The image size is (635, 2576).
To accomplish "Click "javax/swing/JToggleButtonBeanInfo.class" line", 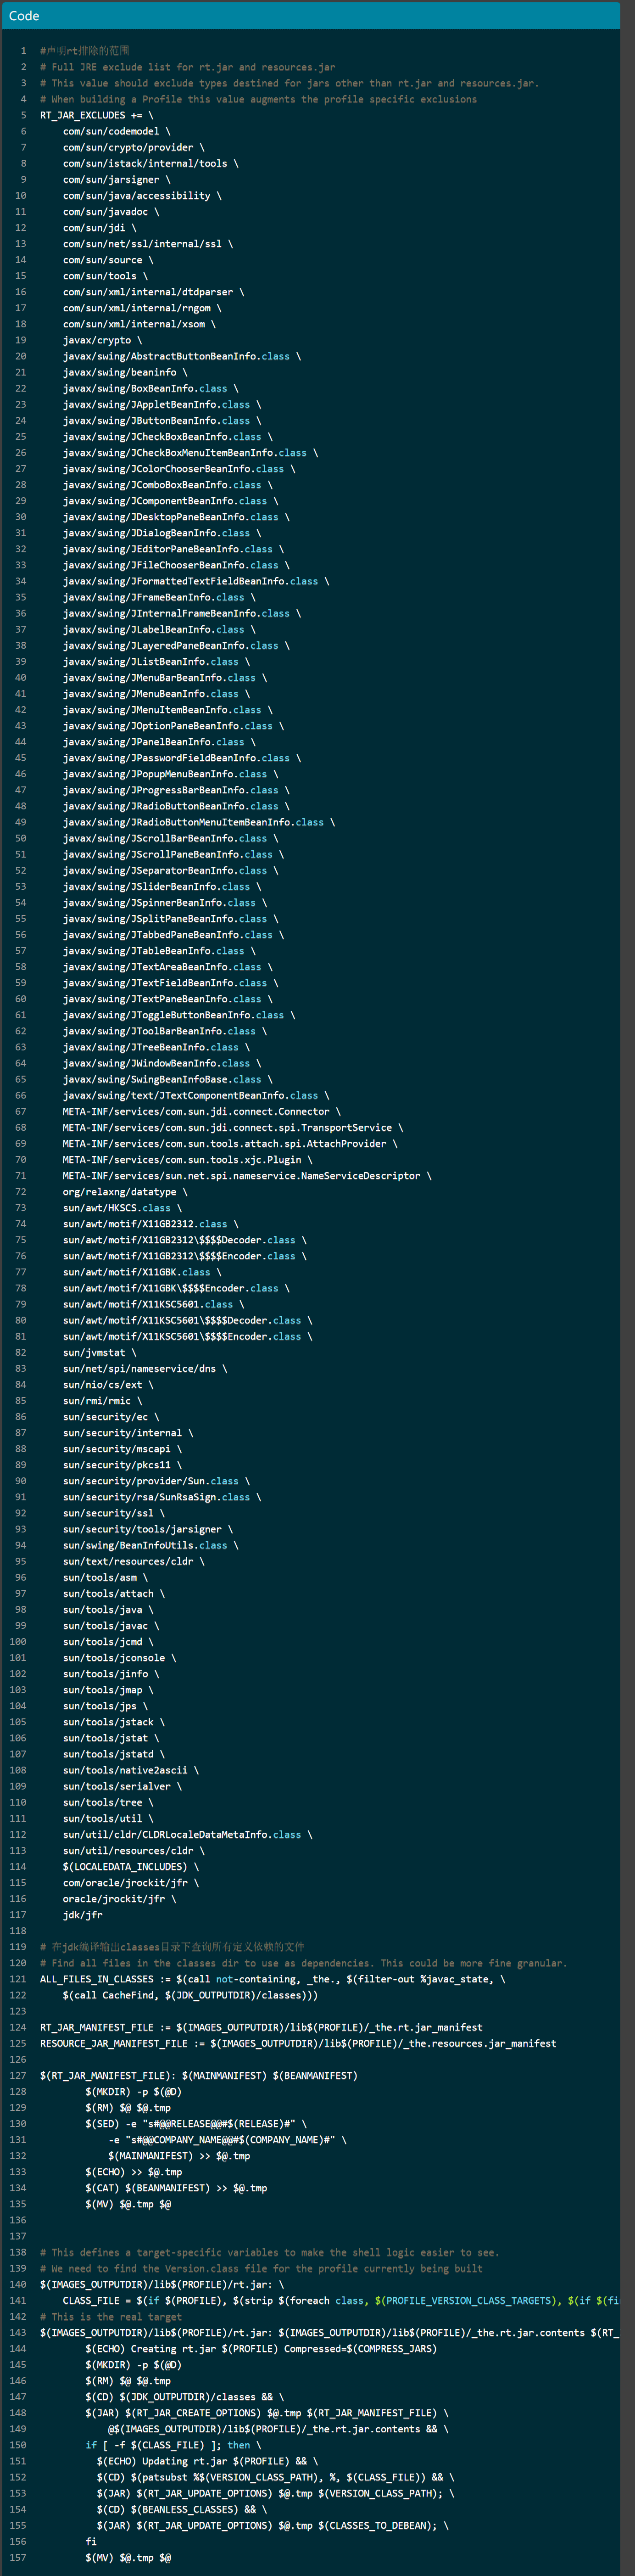I will [x=179, y=1015].
